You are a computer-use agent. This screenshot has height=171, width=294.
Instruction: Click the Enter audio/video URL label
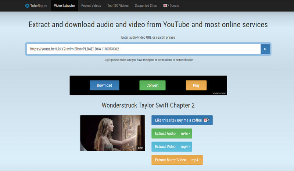(148, 38)
